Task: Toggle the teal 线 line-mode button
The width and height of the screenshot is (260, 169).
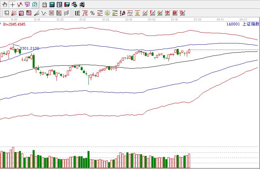Action: point(35,5)
